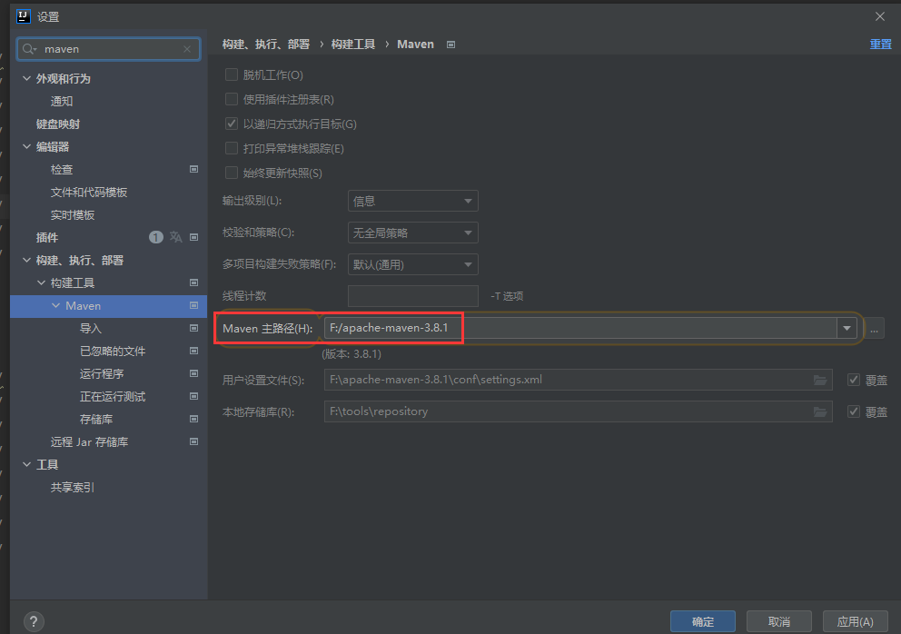Focus the 线程计数 input field

pos(413,296)
